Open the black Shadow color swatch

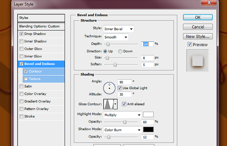coord(148,129)
